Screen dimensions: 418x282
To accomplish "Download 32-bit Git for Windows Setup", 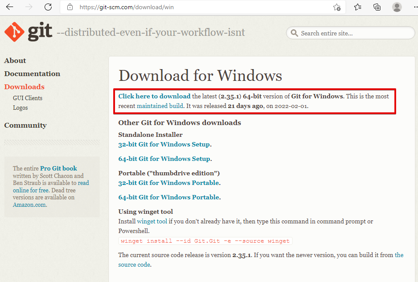I will coord(164,144).
